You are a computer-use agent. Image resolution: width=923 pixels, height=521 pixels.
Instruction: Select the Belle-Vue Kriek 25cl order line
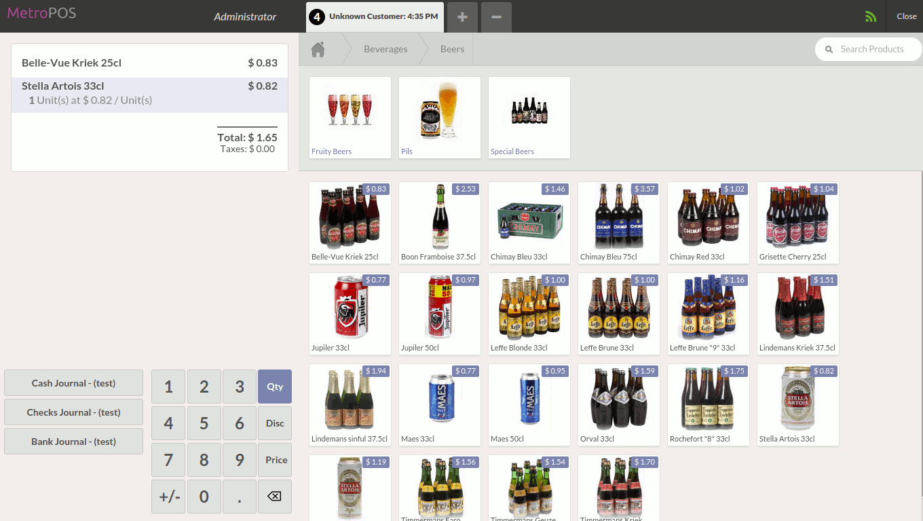click(149, 63)
